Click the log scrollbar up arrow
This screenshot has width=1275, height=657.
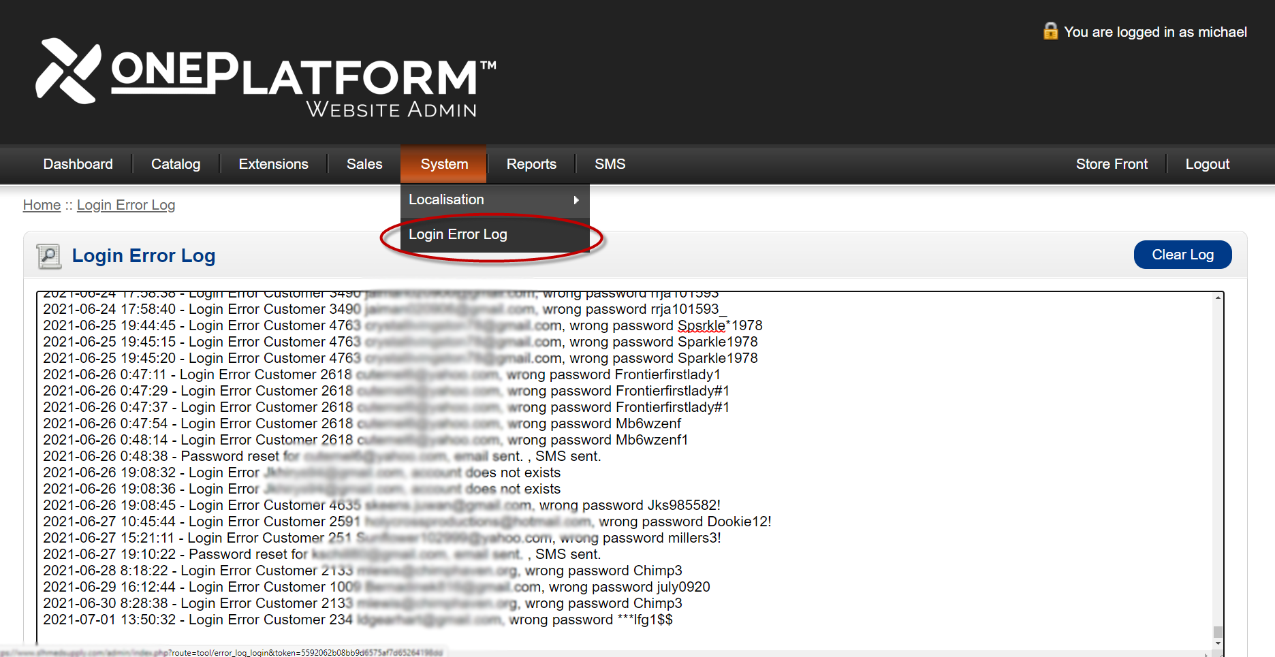[x=1218, y=298]
